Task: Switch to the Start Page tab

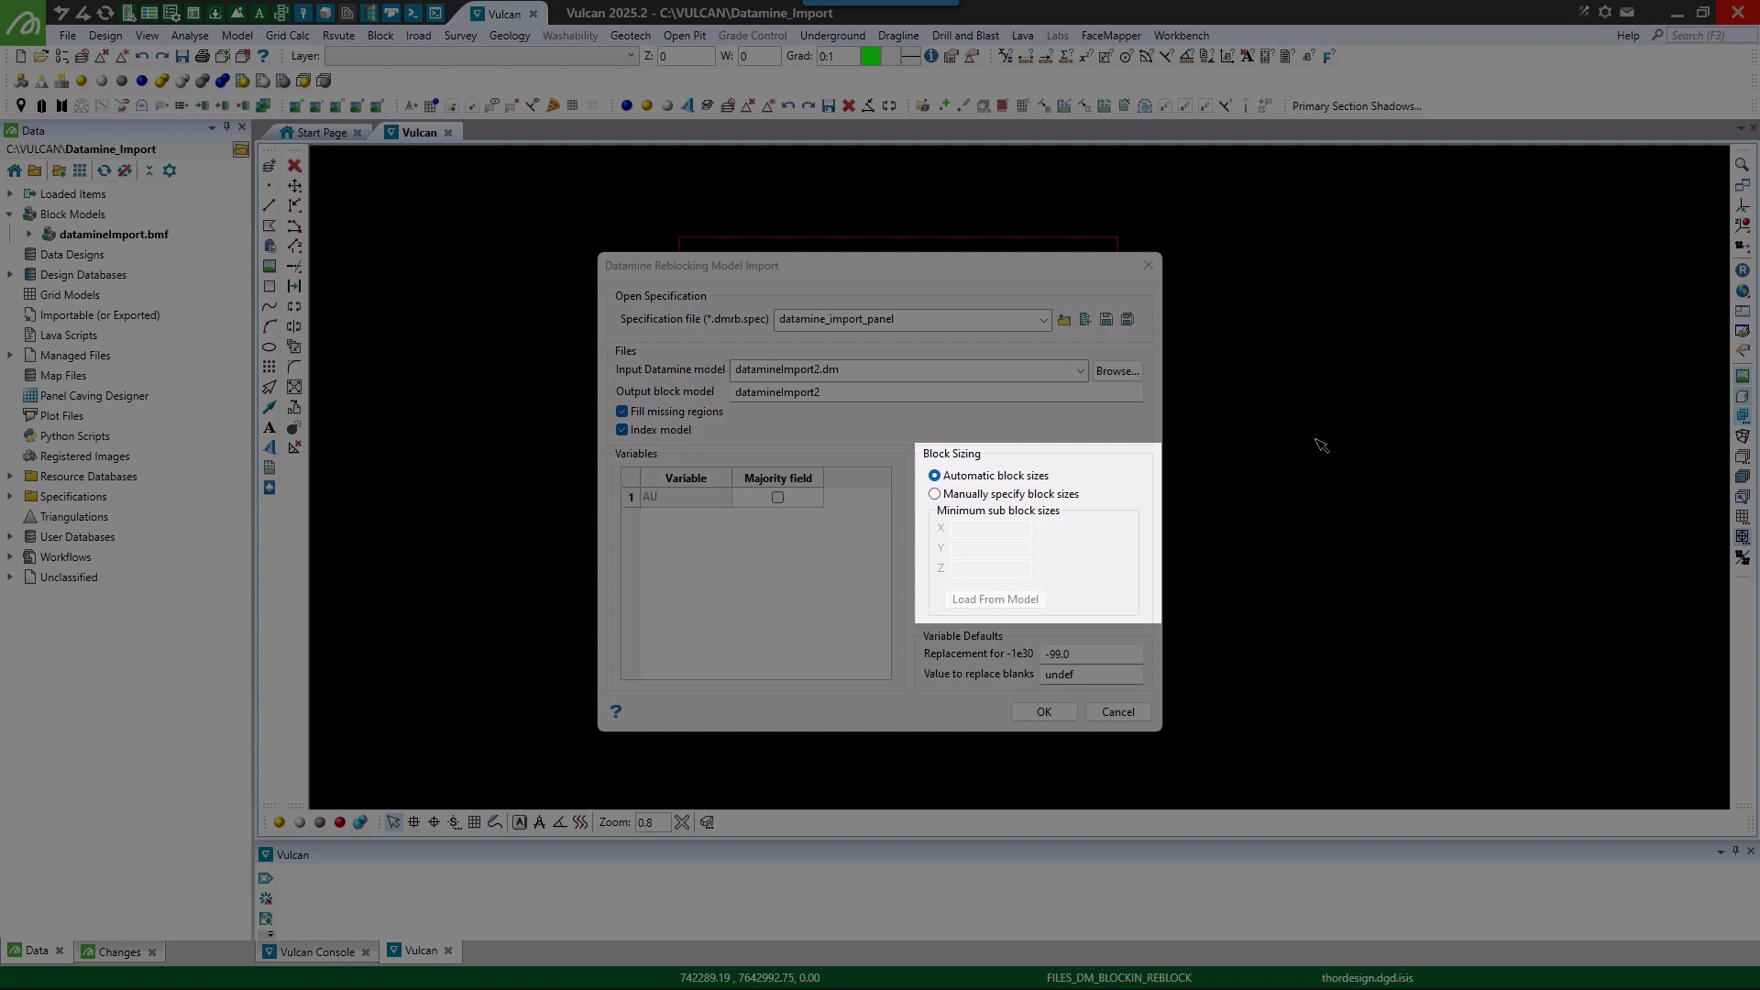Action: [321, 133]
